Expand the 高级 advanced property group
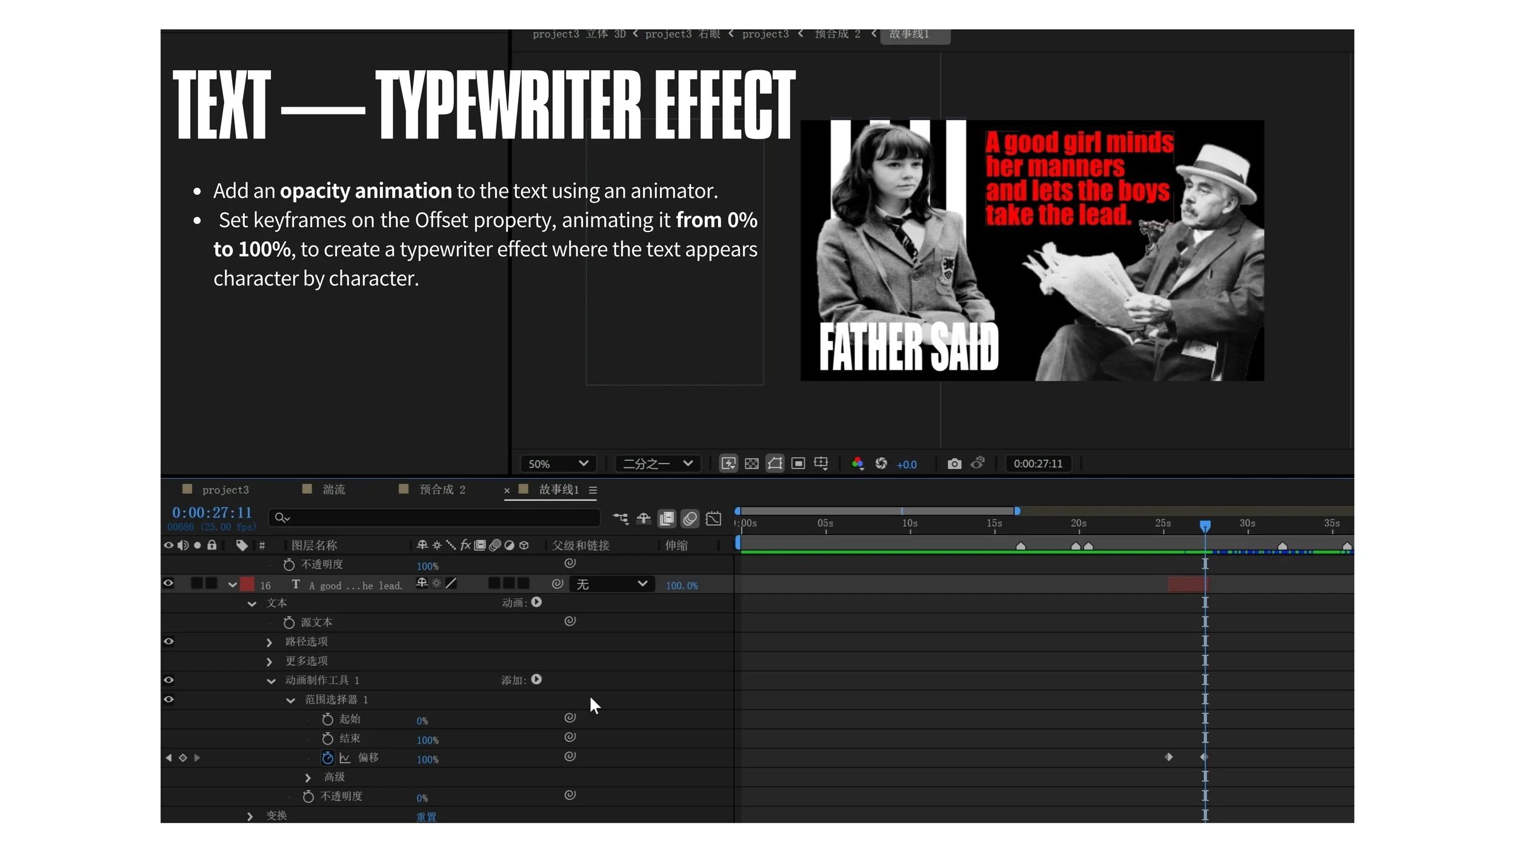The width and height of the screenshot is (1515, 852). [308, 777]
